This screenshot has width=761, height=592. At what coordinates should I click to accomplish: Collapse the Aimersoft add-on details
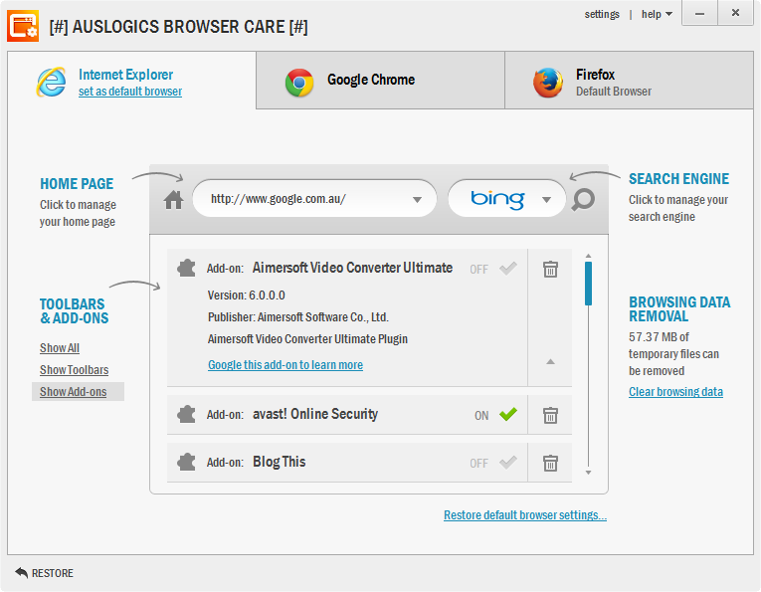[550, 361]
